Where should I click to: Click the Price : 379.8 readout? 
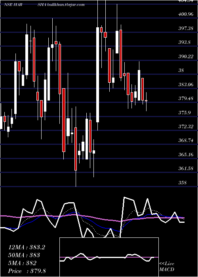pos(27,271)
